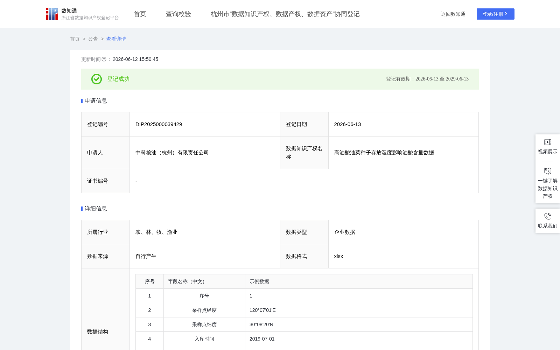Go to 首页 in the breadcrumb
The image size is (560, 350).
(75, 39)
